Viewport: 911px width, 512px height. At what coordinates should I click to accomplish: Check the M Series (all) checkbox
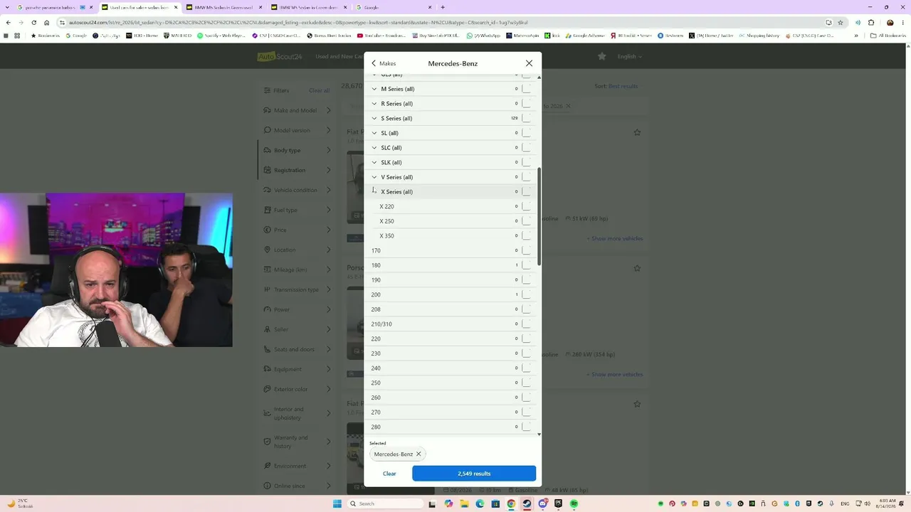pyautogui.click(x=527, y=89)
